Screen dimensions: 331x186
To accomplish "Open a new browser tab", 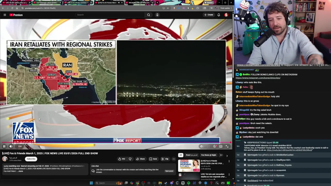I will coord(157,3).
